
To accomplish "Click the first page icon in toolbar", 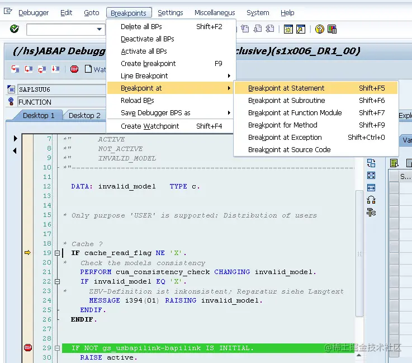I will click(x=245, y=29).
